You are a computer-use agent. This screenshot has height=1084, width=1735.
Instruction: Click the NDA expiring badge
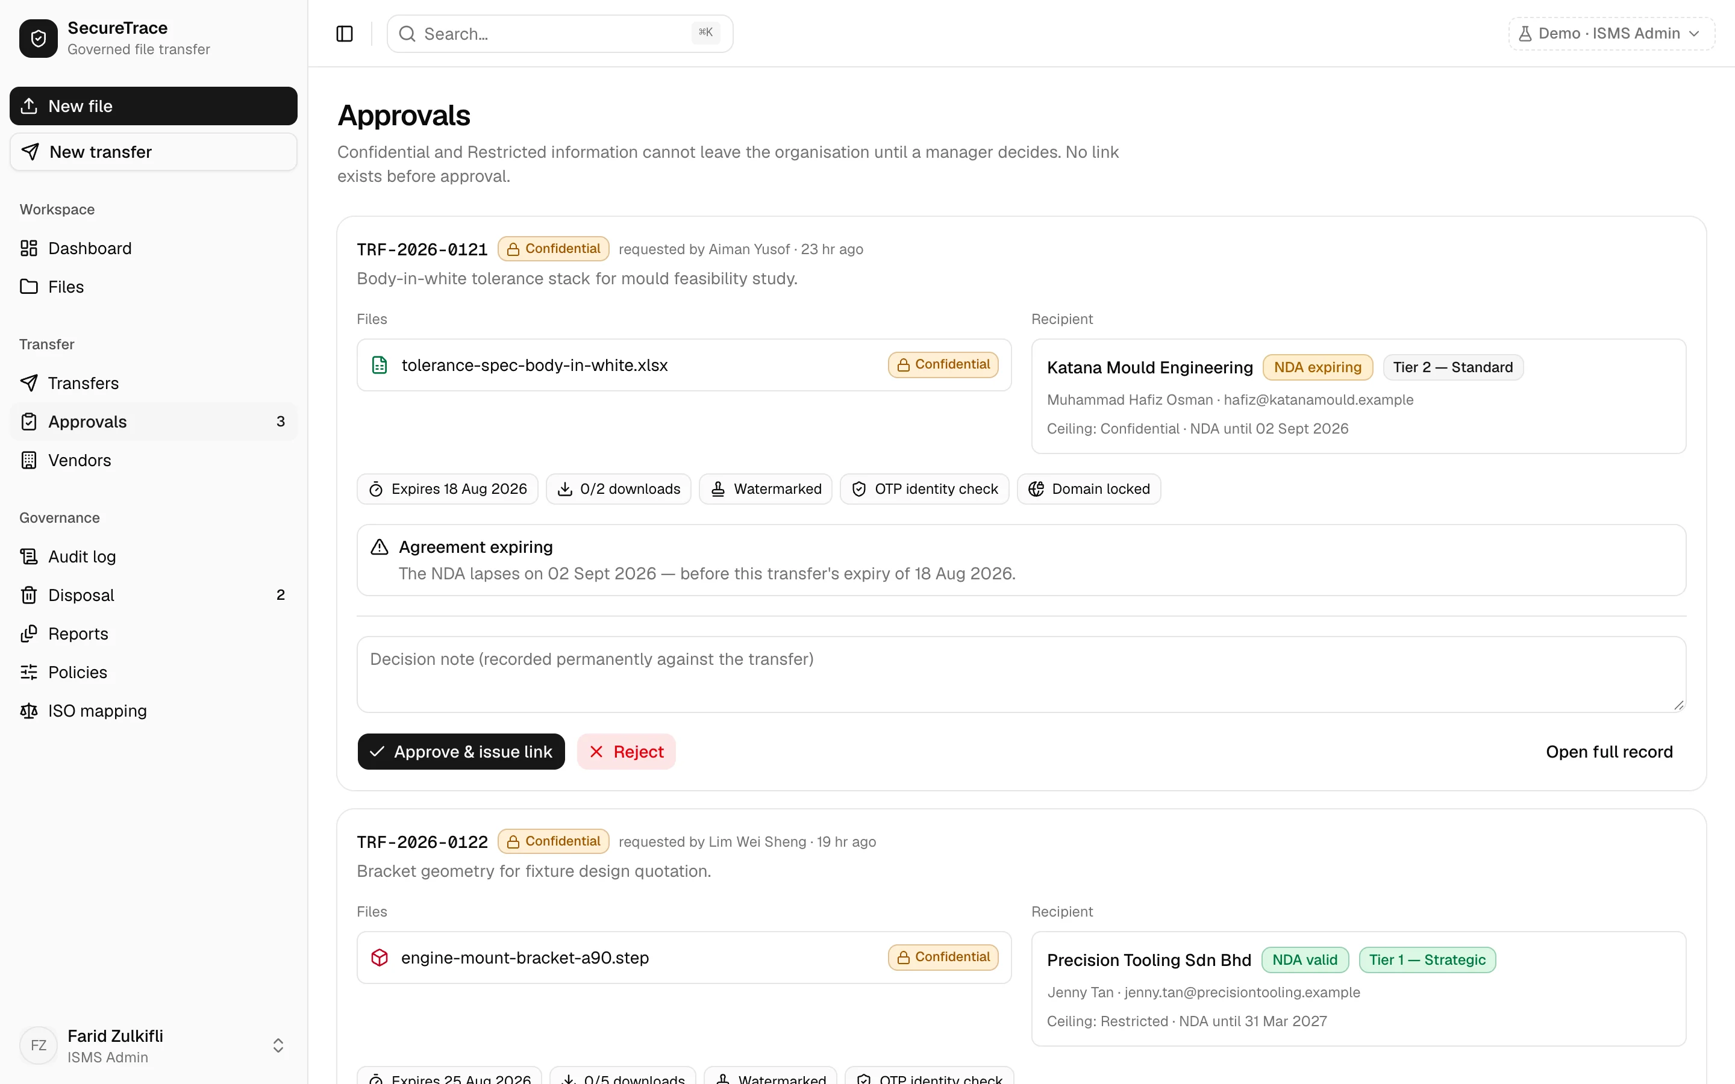click(1317, 367)
